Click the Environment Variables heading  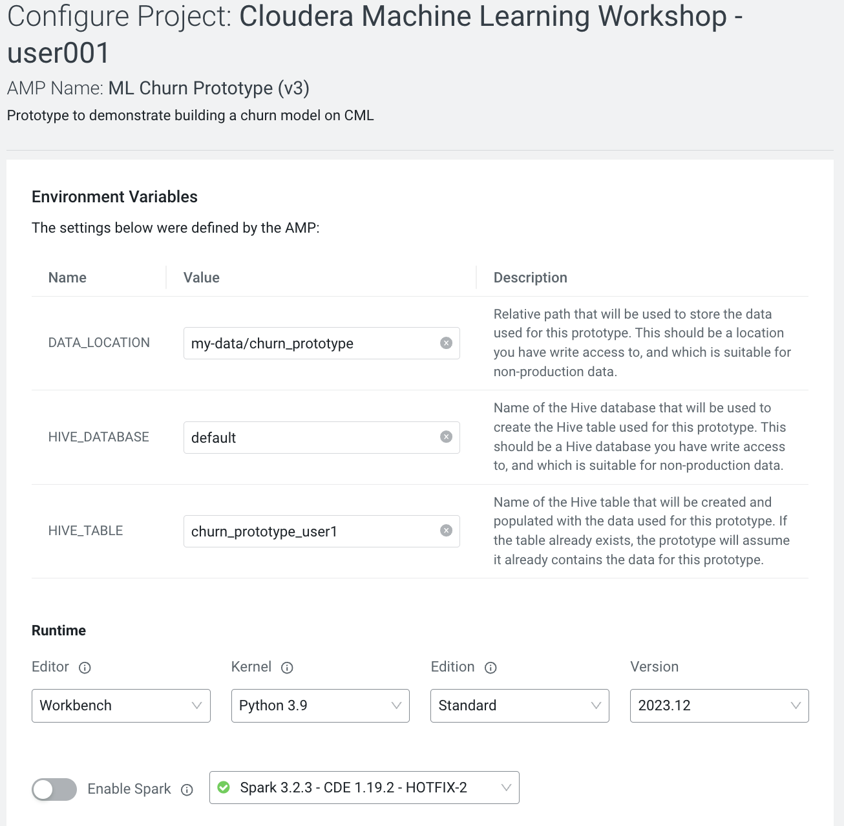[114, 196]
